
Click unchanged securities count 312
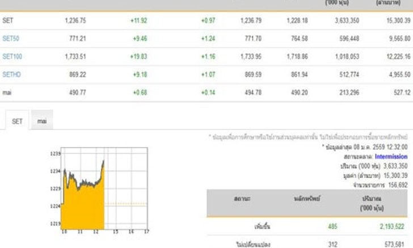pyautogui.click(x=332, y=244)
